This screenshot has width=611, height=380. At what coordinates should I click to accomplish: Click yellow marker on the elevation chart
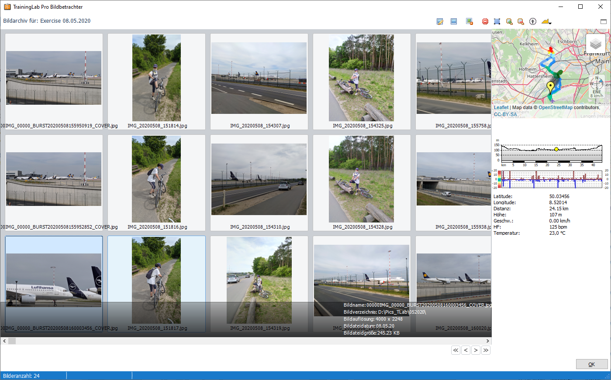[556, 149]
